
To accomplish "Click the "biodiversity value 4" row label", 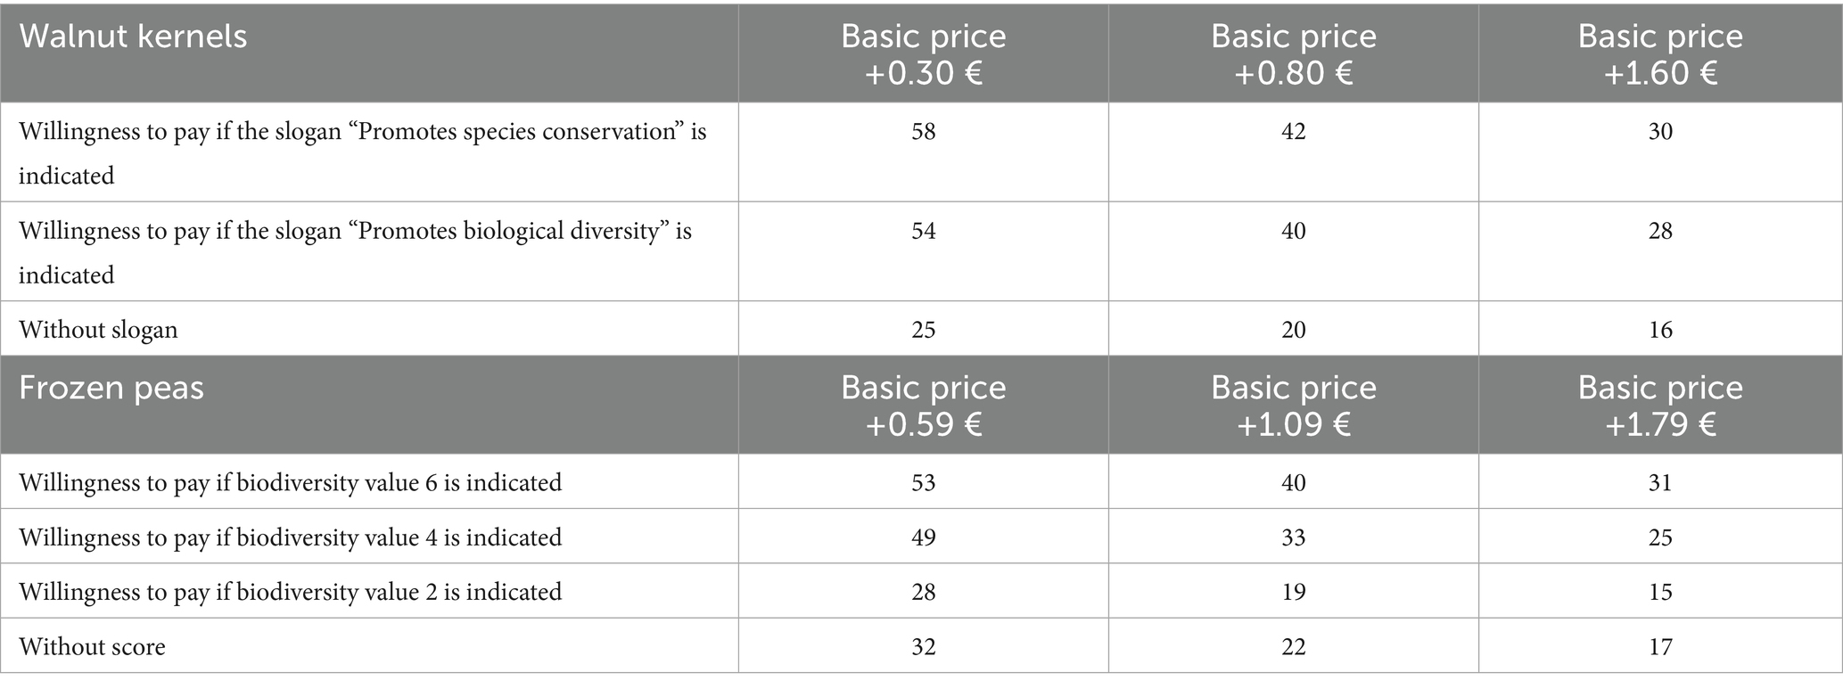I will pyautogui.click(x=290, y=537).
